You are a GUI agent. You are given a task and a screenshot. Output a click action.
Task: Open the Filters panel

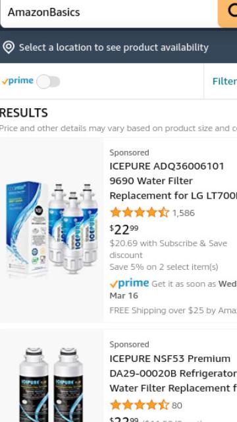pyautogui.click(x=224, y=81)
